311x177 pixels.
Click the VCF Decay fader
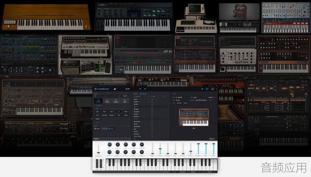point(160,149)
